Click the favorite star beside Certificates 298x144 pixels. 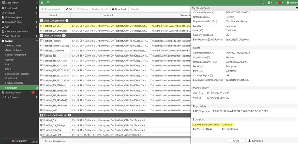tap(37, 88)
